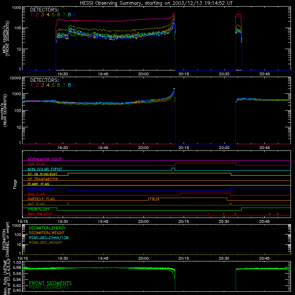The width and height of the screenshot is (295, 295).
Task: Click DETECTORS: heading in front segments plot
Action: tap(44, 10)
